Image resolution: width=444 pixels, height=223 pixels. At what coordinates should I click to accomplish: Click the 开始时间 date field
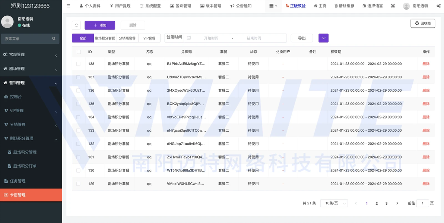click(x=211, y=38)
